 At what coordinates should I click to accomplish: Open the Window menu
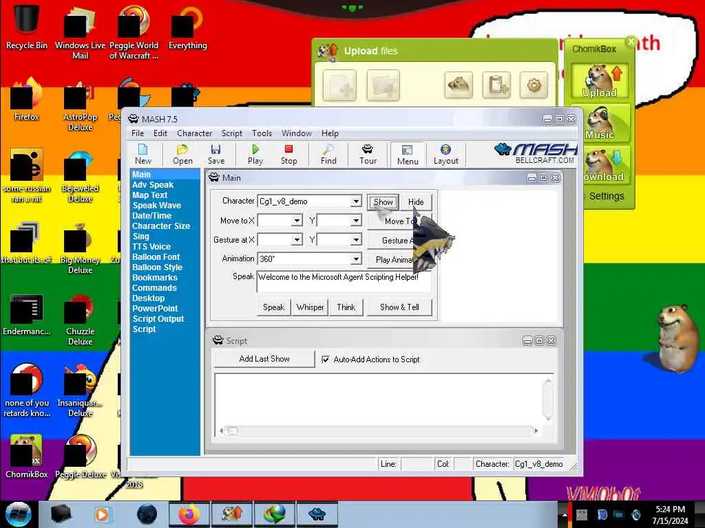coord(296,133)
